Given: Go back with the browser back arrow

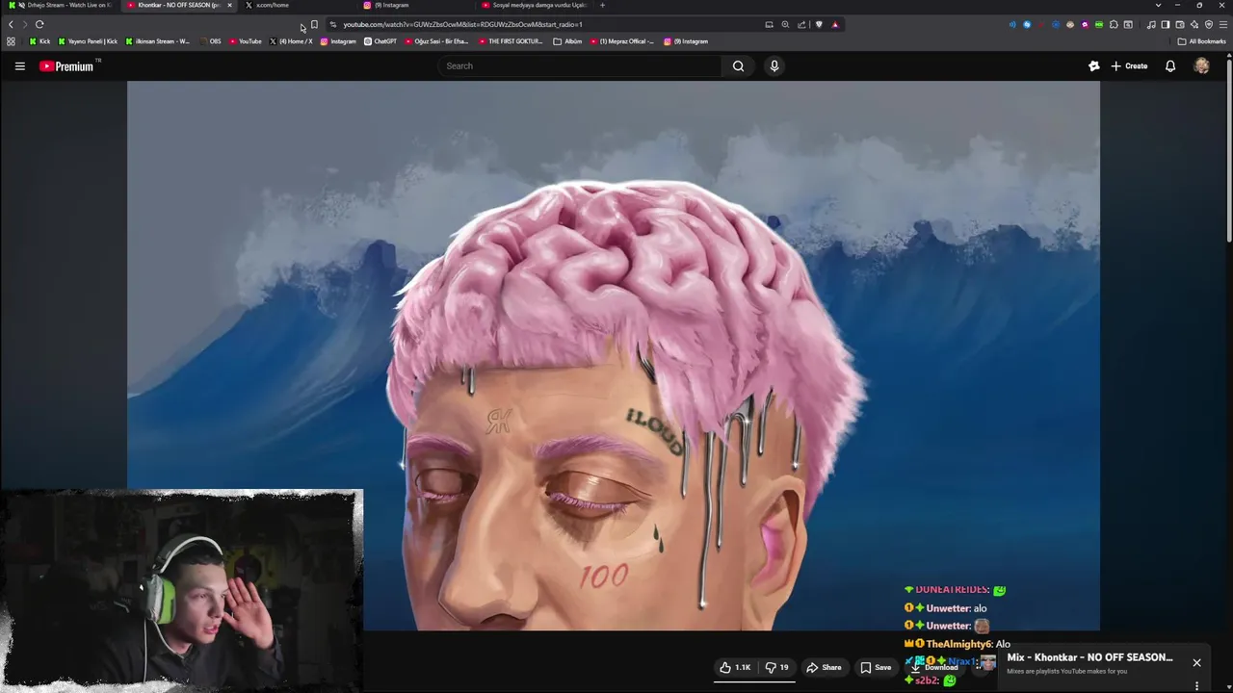Looking at the screenshot, I should click(11, 24).
